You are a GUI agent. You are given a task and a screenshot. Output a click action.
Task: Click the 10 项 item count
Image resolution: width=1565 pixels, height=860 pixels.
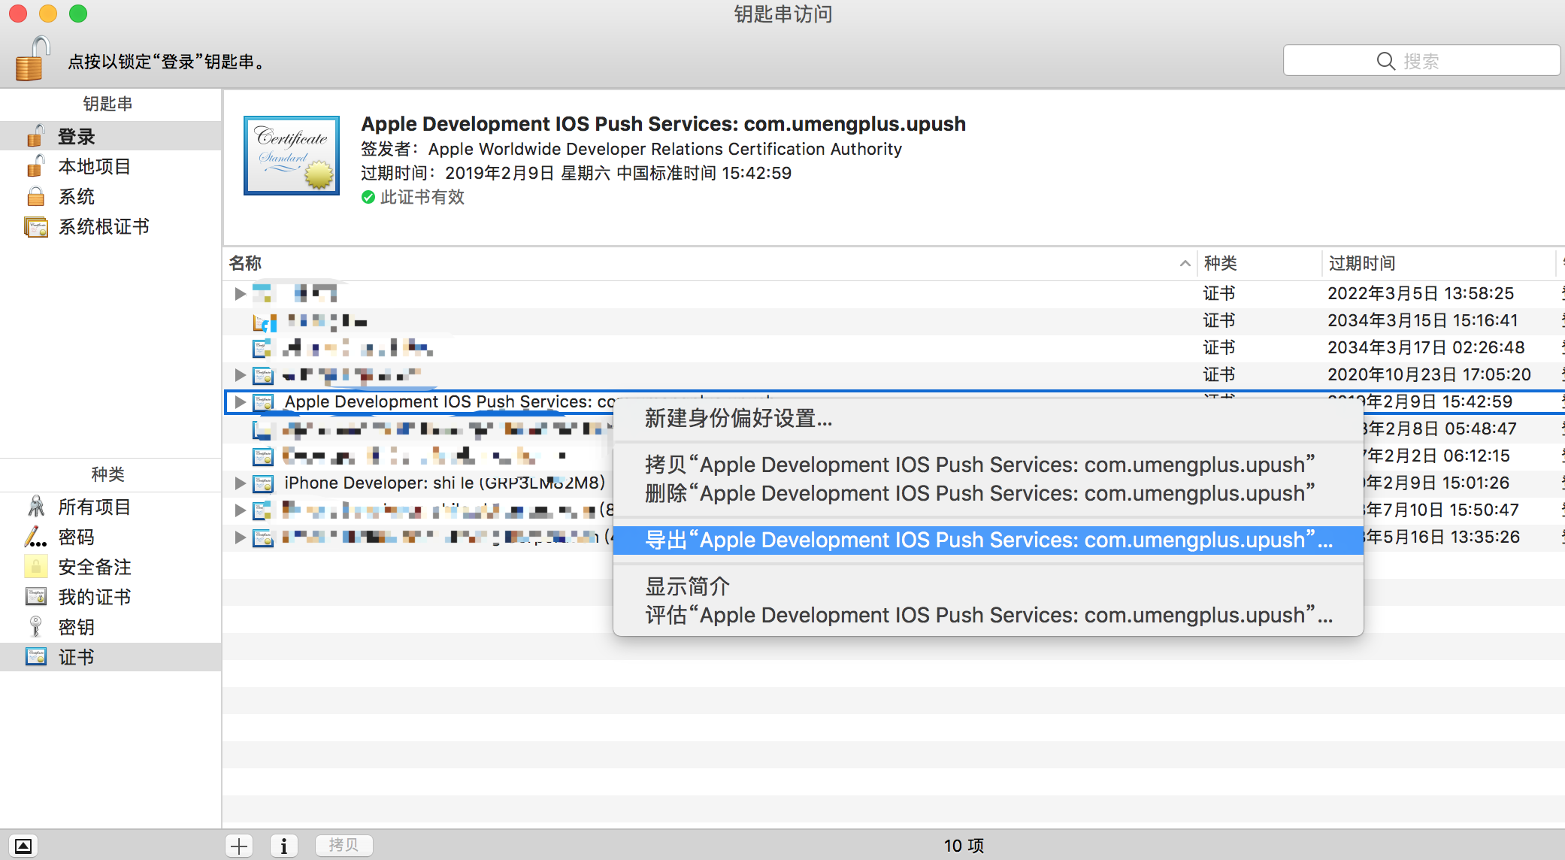click(964, 846)
